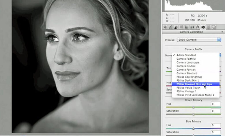The width and height of the screenshot is (225, 136).
Task: Click the portrait preview image
Action: 80,66
